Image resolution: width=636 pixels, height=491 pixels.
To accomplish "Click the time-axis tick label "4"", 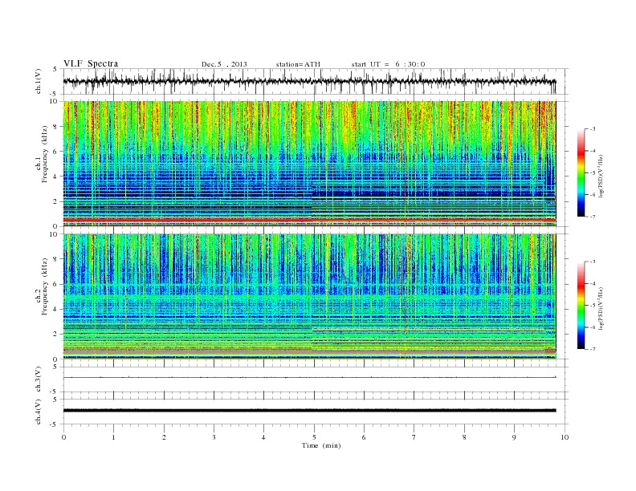I will [x=263, y=437].
